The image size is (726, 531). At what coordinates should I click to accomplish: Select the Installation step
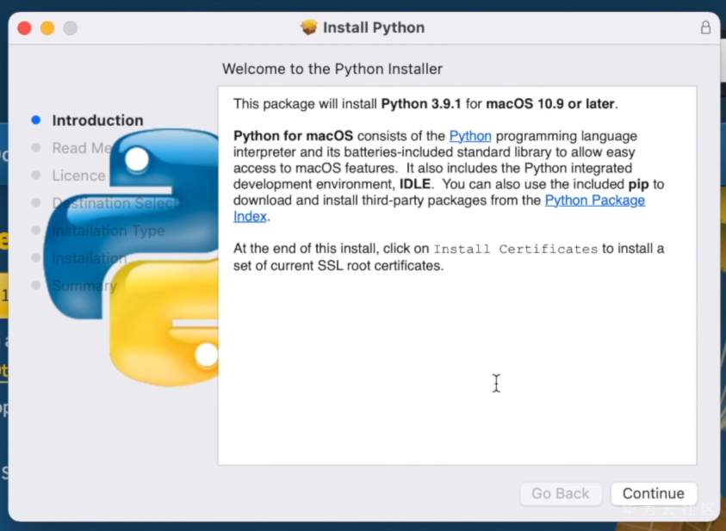(90, 258)
